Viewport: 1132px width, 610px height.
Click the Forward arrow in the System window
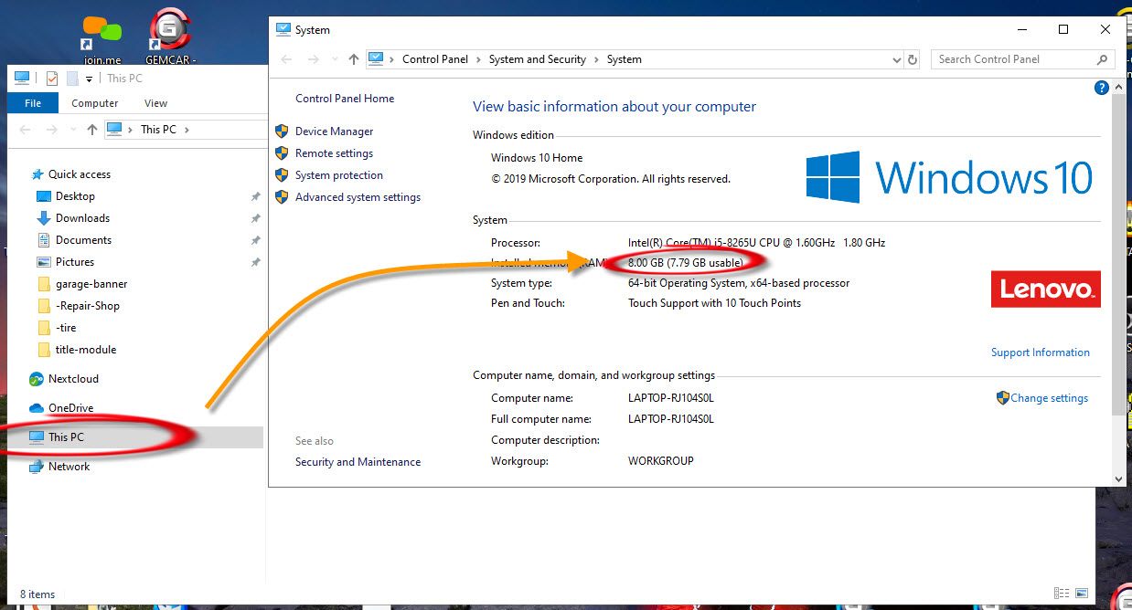313,59
